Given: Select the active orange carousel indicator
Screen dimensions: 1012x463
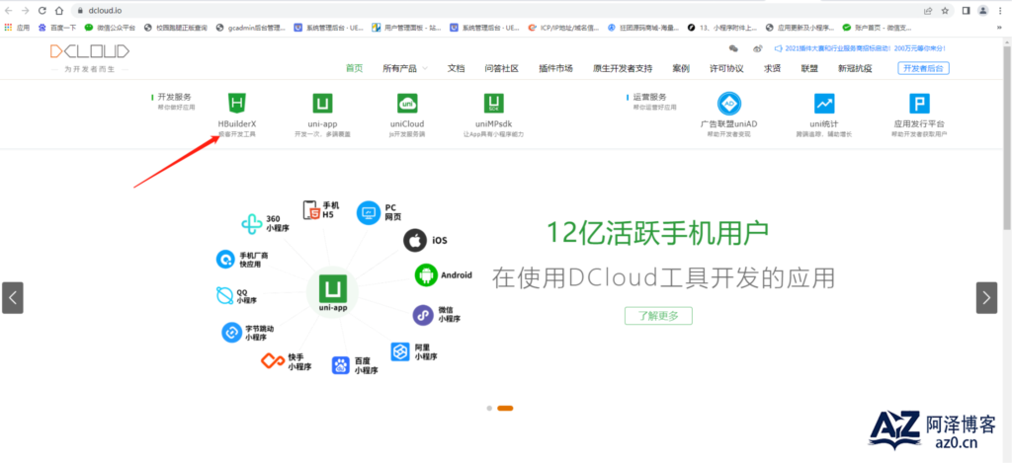Looking at the screenshot, I should coord(505,408).
